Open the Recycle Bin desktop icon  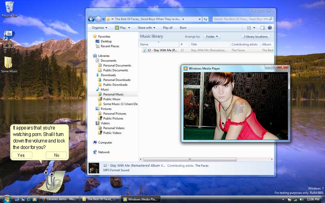click(x=9, y=7)
